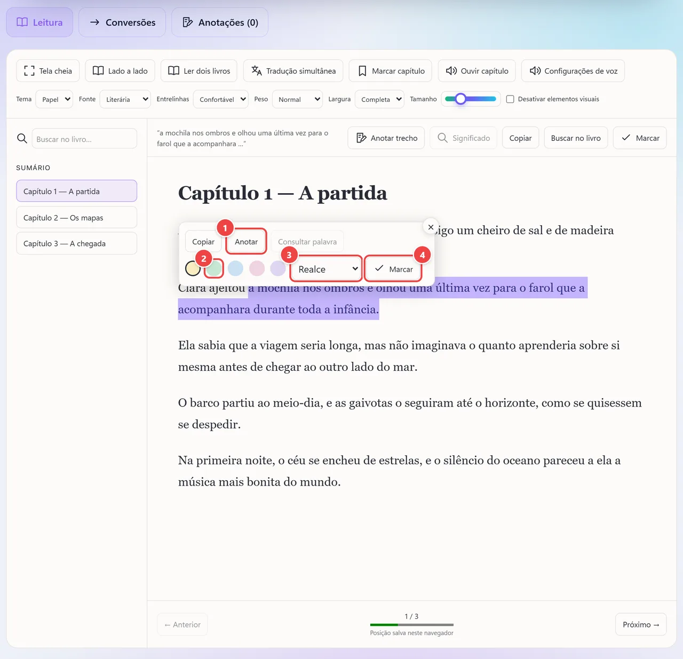Open Capítulo 2 — Os mapas
The width and height of the screenshot is (683, 659).
pyautogui.click(x=77, y=218)
